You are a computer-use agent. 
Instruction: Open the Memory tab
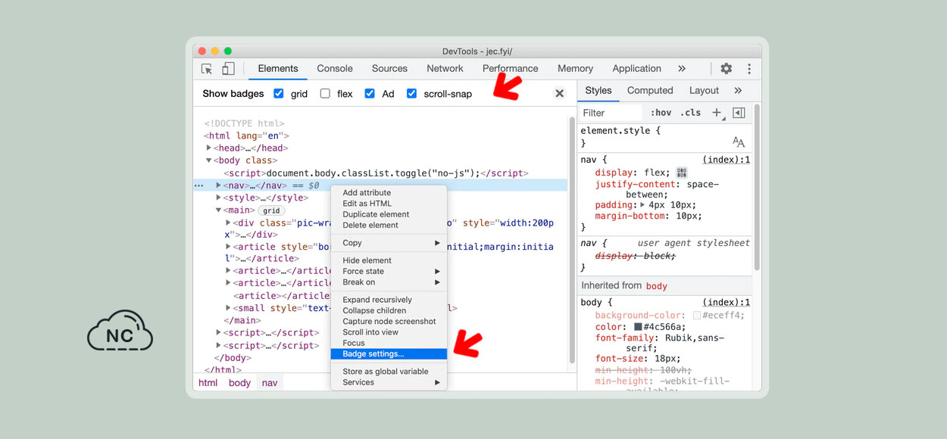575,69
